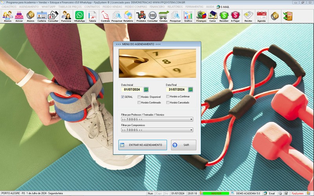Viewport: 314px width, 196px height.
Task: Open the WHATSAPP menu
Action: [48, 7]
